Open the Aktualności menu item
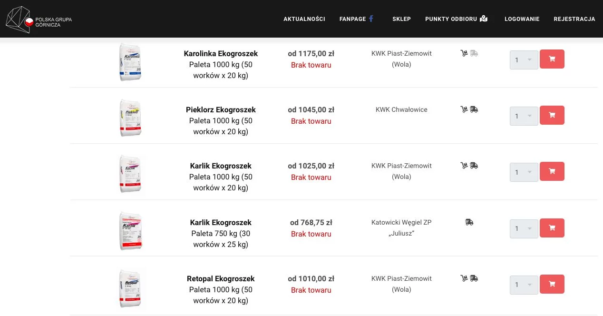 coord(304,19)
